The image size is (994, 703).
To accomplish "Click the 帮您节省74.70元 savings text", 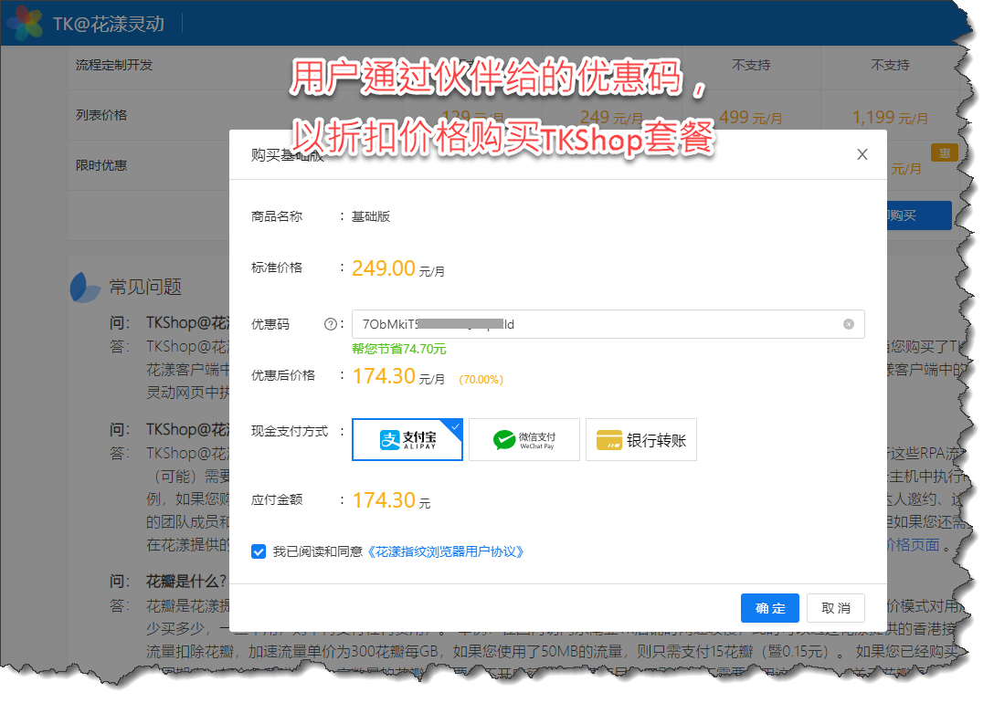I will click(x=398, y=349).
